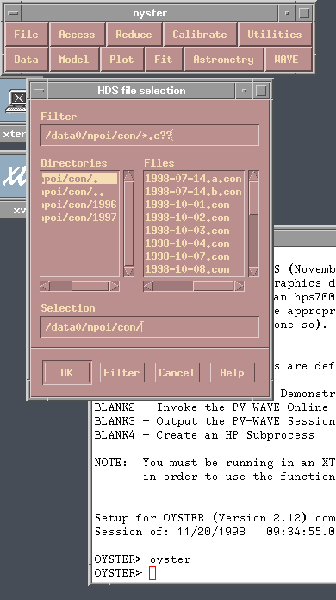Select file 1998-10-03.con

(x=187, y=231)
